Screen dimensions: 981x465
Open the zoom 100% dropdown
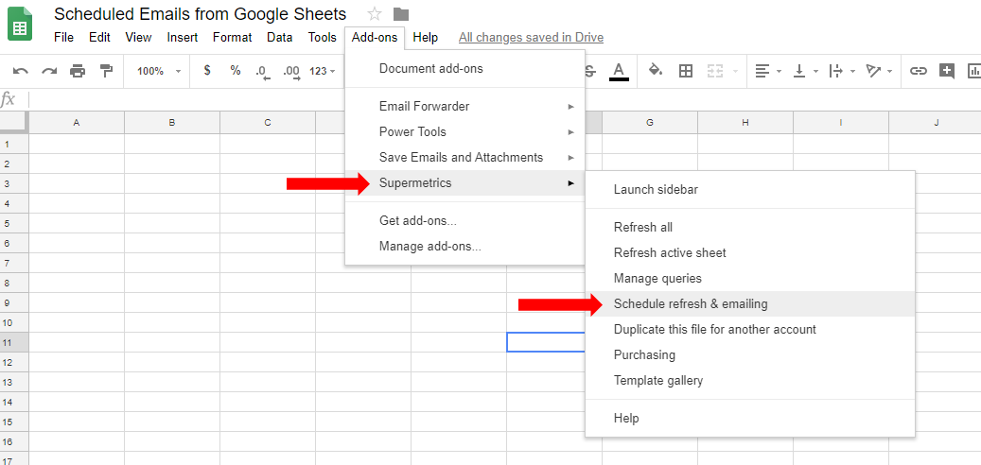(x=159, y=71)
